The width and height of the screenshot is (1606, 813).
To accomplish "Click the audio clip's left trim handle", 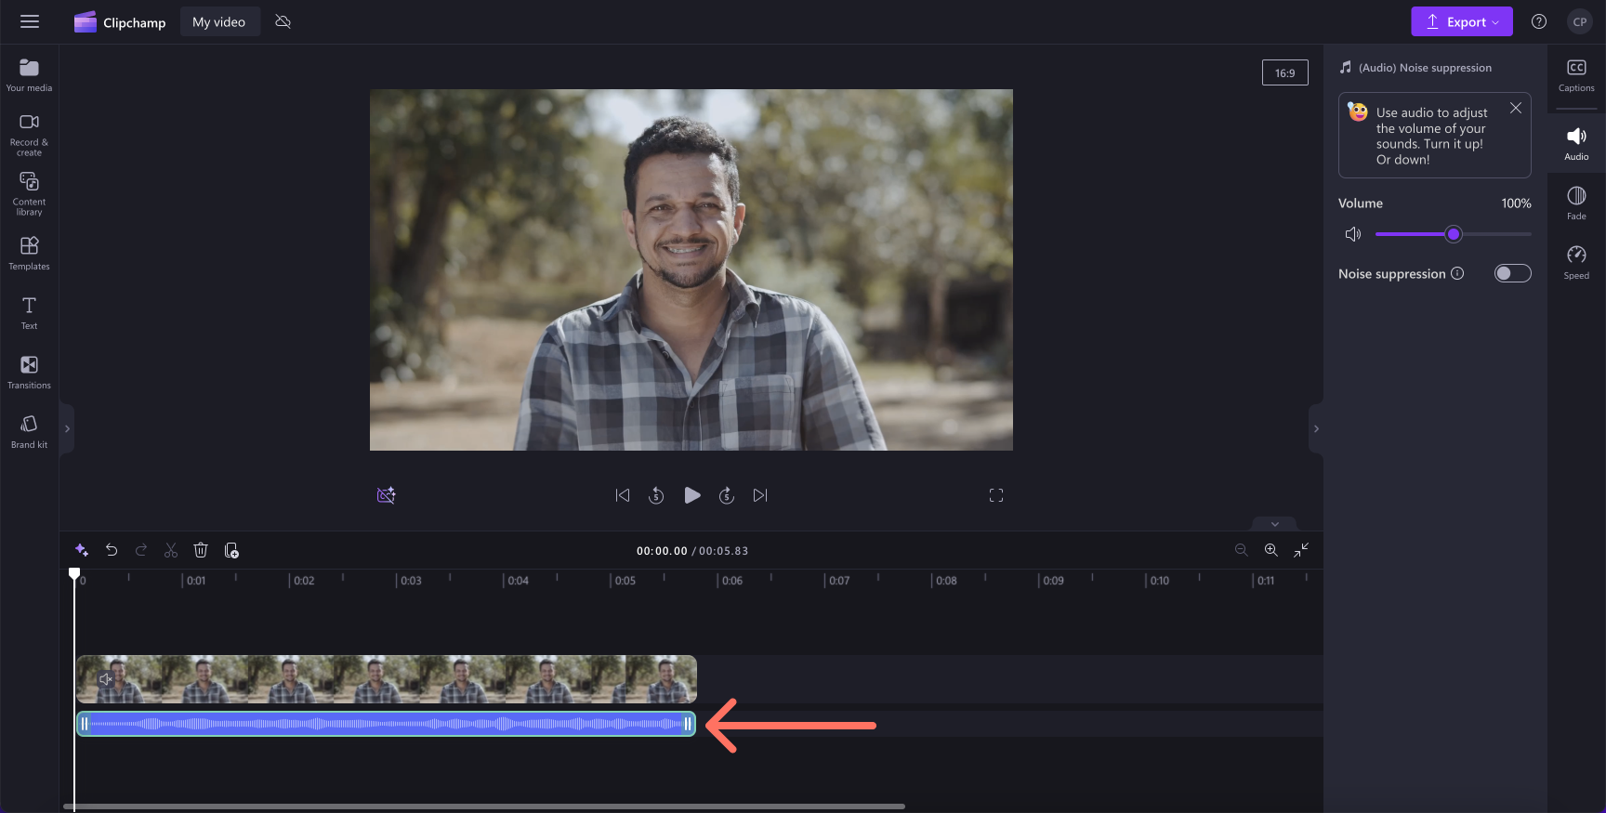I will coord(84,724).
